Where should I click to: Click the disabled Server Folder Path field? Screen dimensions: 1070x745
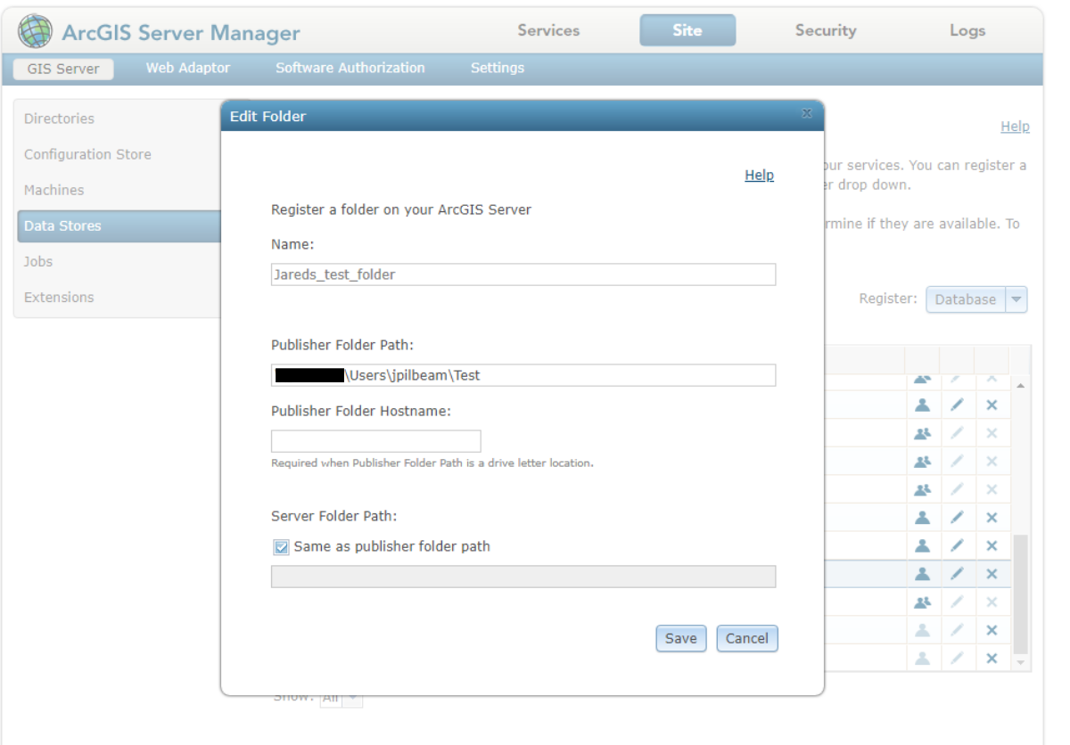(x=523, y=577)
